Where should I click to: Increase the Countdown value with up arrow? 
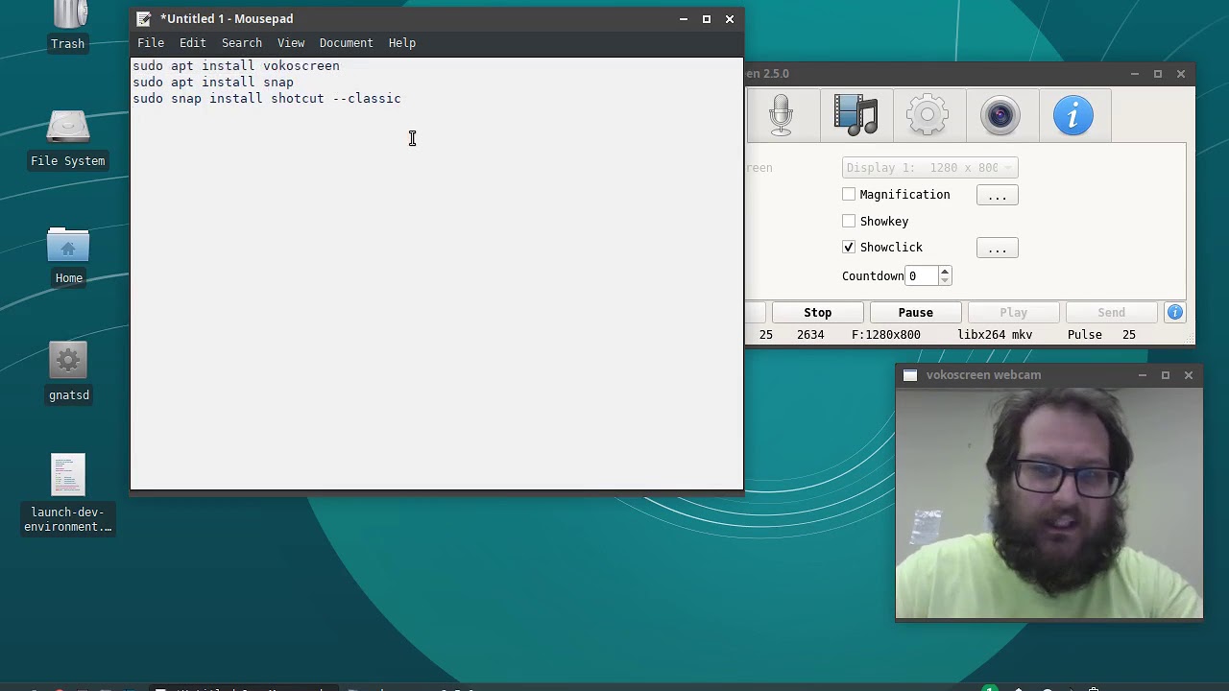945,271
